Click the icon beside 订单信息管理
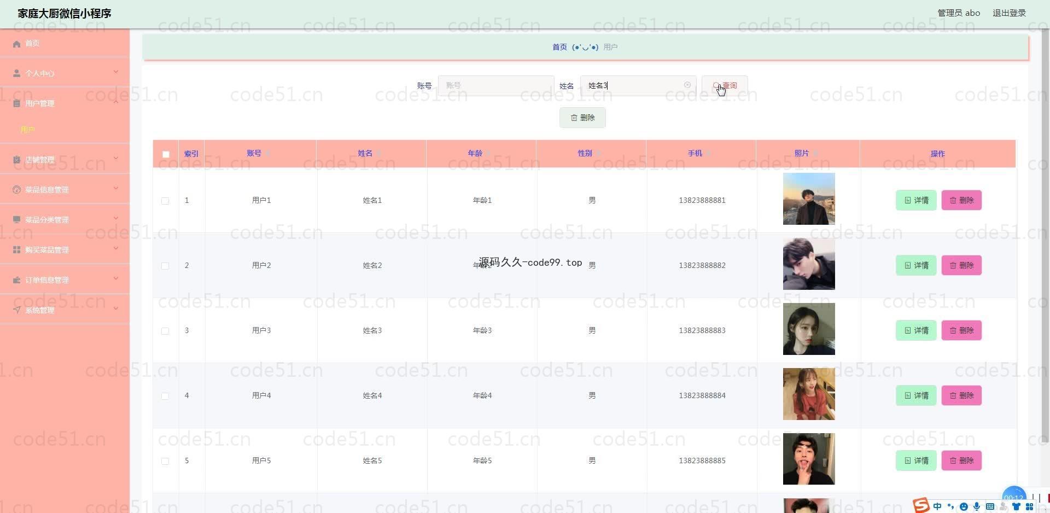The height and width of the screenshot is (513, 1050). pyautogui.click(x=16, y=280)
